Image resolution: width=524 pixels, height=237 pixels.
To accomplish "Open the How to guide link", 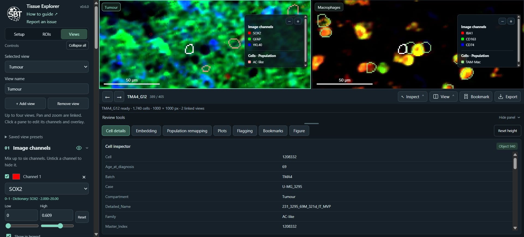I will pos(42,14).
